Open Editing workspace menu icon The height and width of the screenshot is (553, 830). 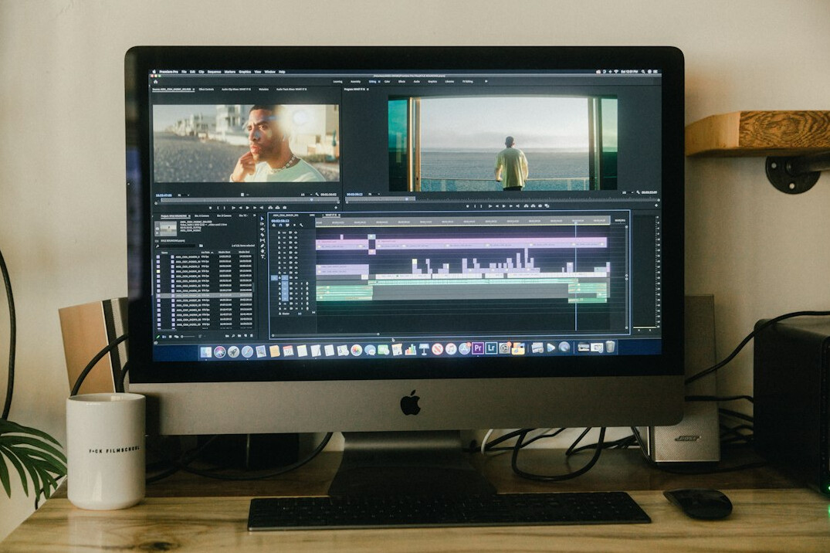(379, 82)
